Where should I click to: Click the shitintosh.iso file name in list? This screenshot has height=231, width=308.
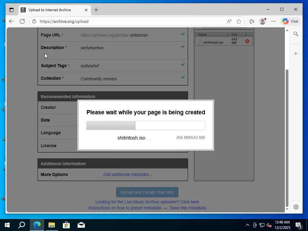213,42
